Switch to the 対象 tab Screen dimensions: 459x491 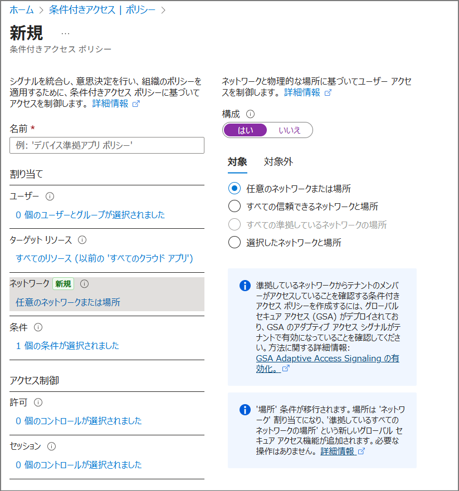[237, 162]
